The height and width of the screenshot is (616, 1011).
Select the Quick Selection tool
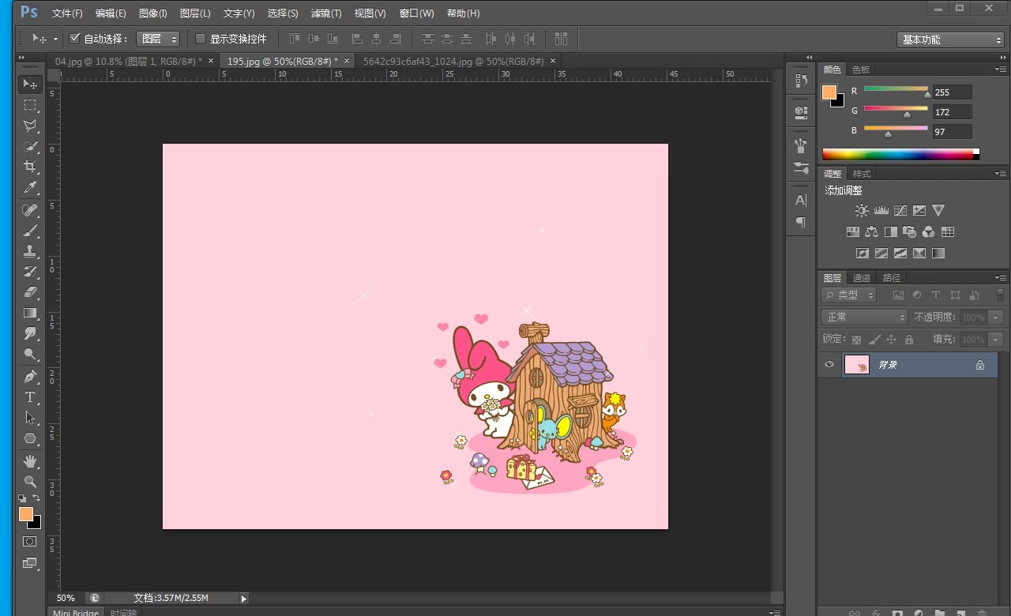pyautogui.click(x=30, y=146)
